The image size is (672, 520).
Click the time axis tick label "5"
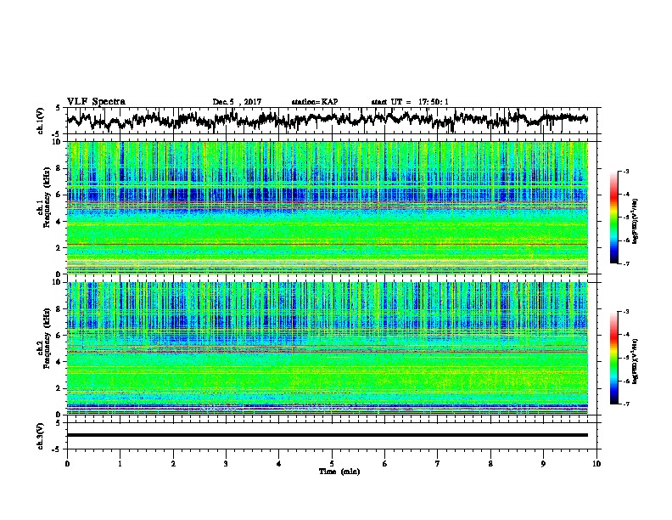pos(332,464)
